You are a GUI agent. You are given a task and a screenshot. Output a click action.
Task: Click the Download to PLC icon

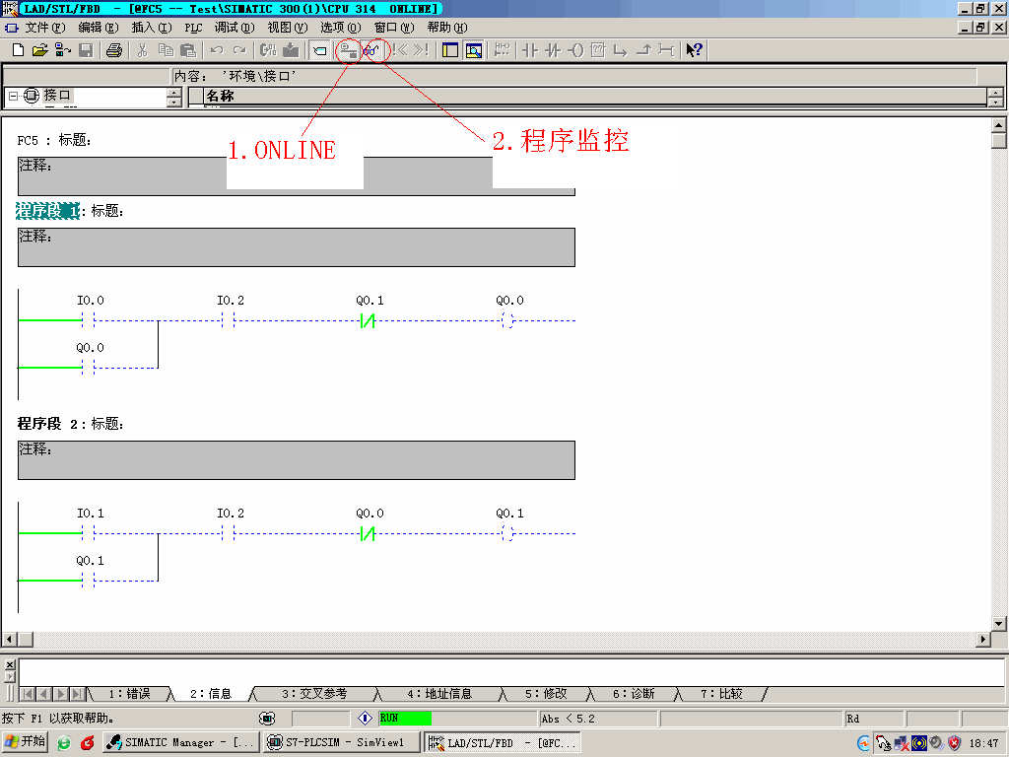[291, 50]
